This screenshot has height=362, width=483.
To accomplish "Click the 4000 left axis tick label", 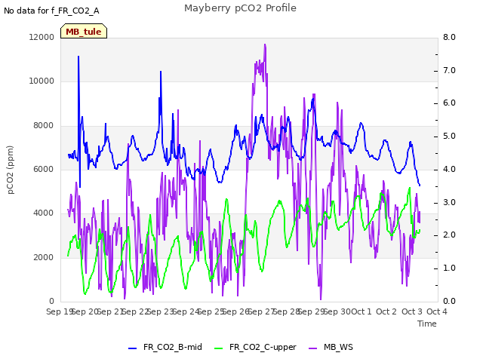I will coord(44,213).
